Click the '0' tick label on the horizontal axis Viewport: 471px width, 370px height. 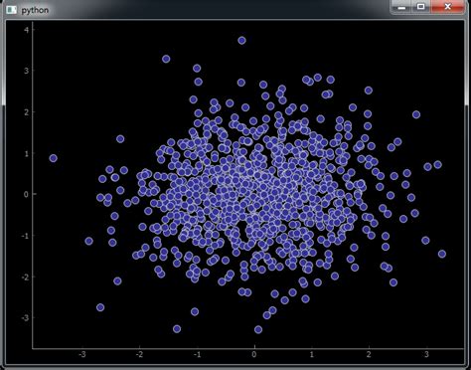[254, 354]
